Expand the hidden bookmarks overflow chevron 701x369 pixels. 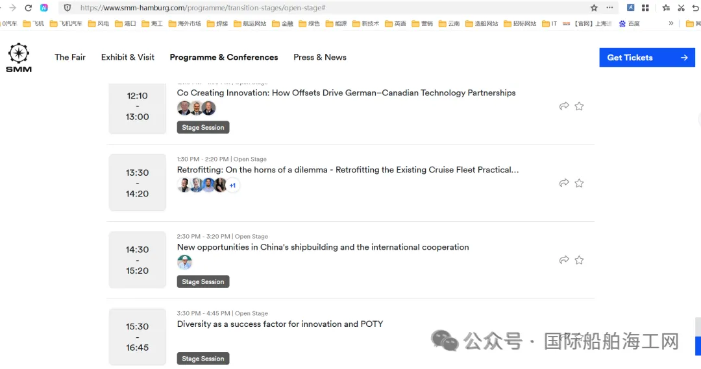tap(671, 23)
